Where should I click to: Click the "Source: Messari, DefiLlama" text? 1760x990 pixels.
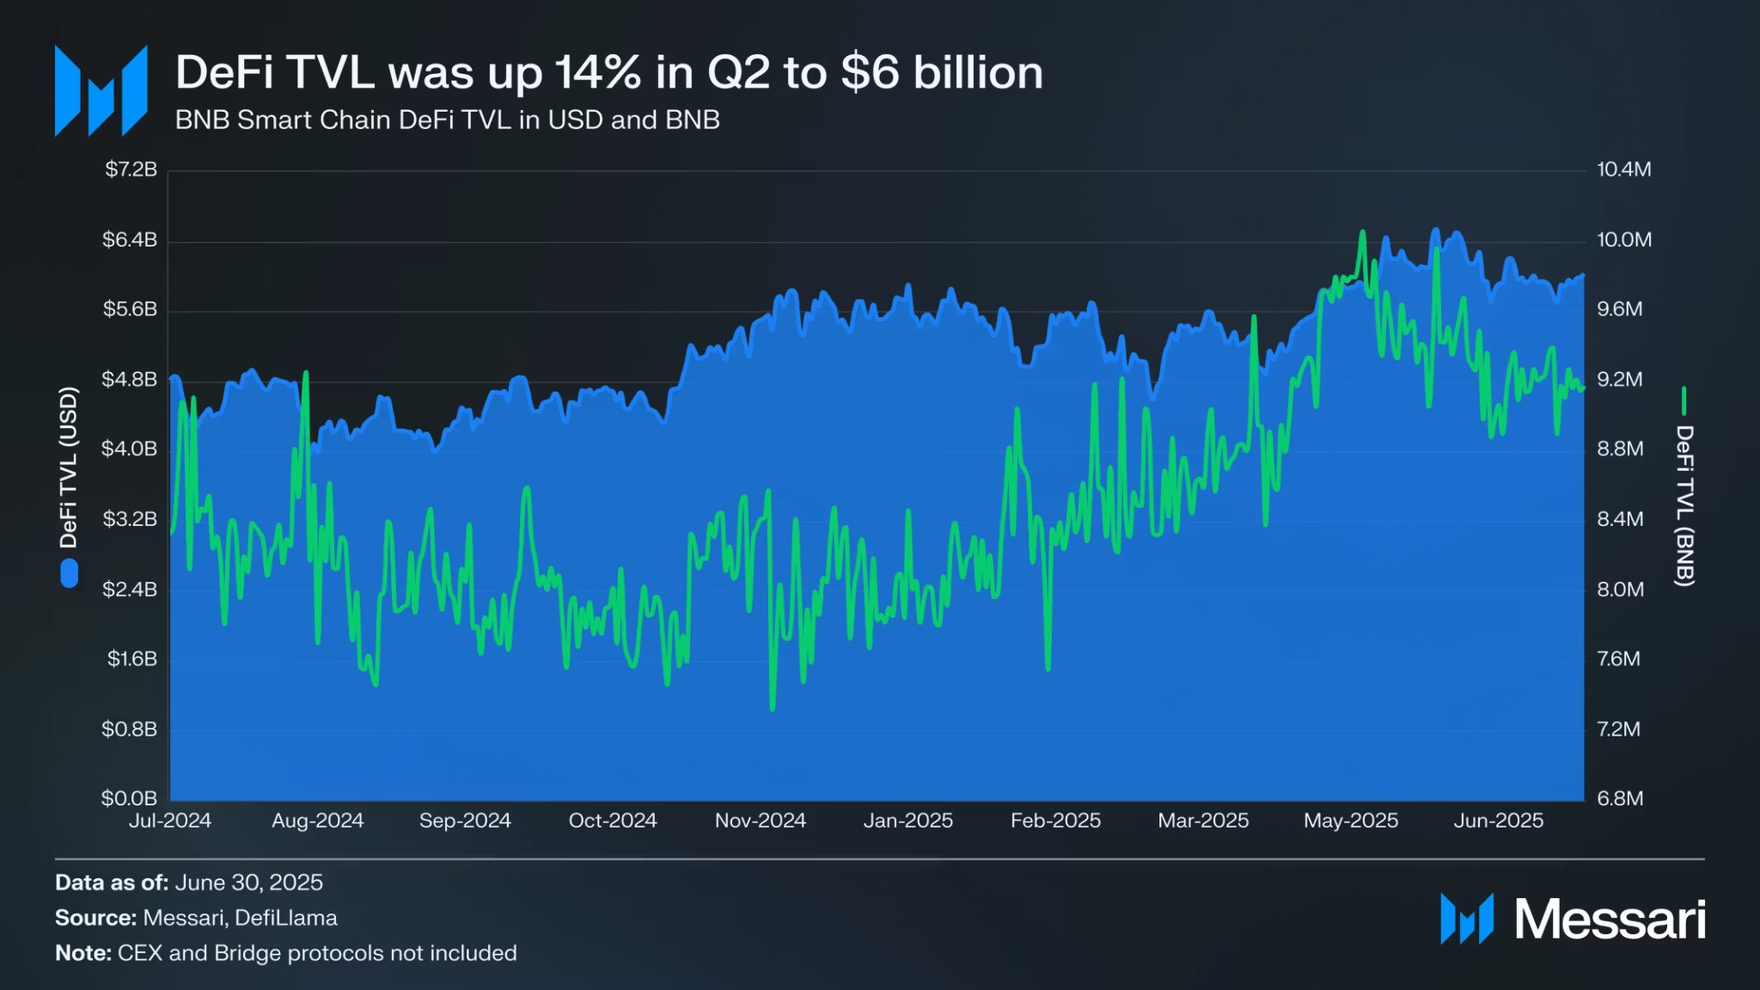[196, 918]
